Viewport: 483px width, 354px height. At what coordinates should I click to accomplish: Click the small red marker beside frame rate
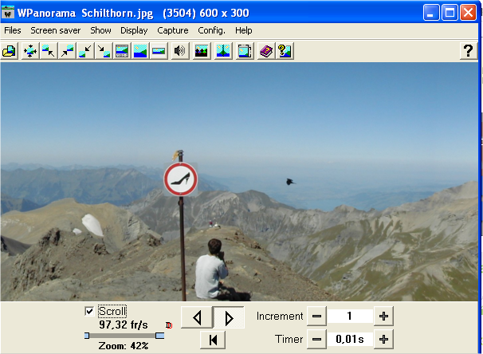(169, 325)
